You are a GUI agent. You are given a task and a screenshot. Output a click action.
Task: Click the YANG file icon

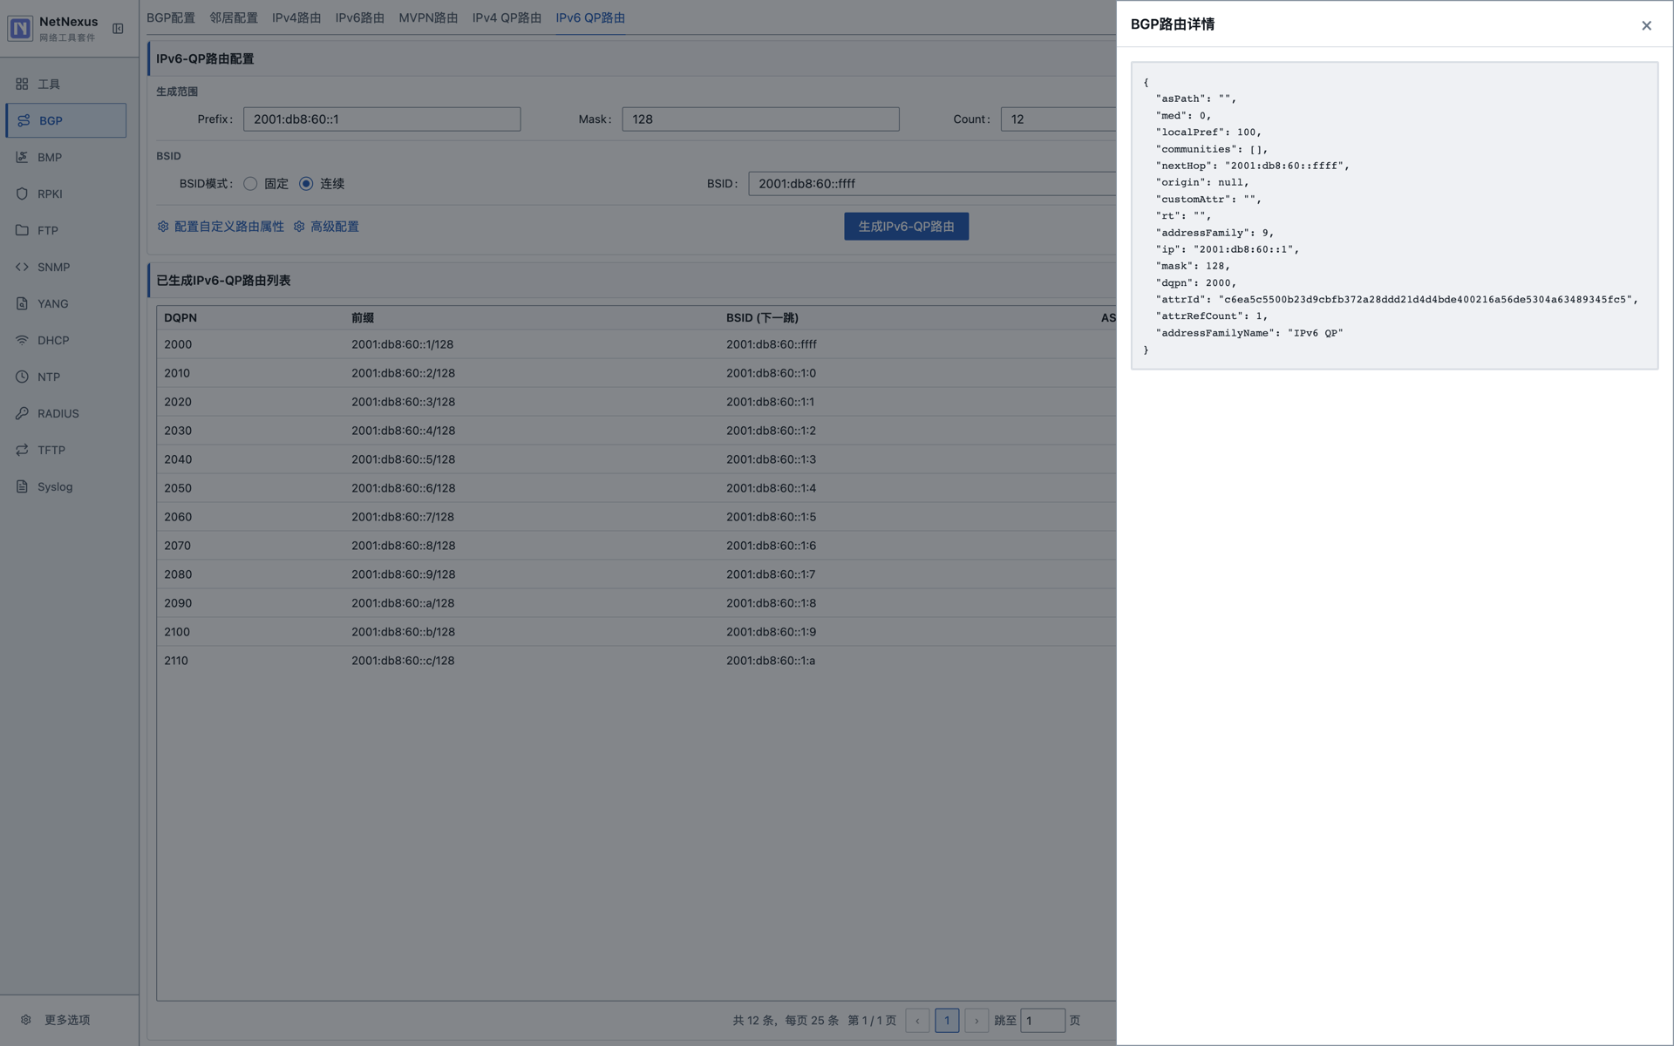(22, 303)
